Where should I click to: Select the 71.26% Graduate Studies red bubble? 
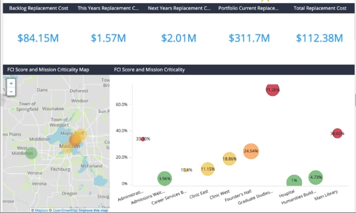tap(273, 89)
